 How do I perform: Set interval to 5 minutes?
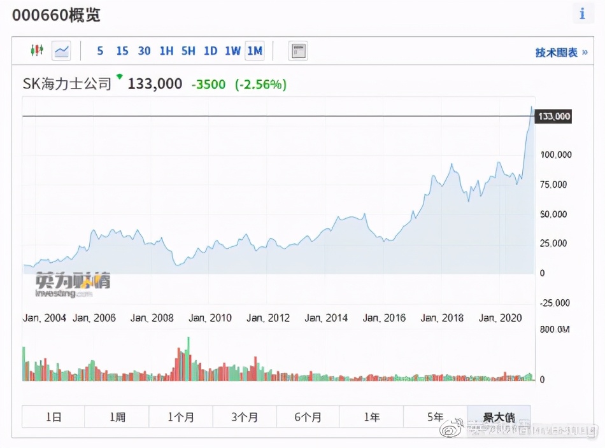click(100, 51)
